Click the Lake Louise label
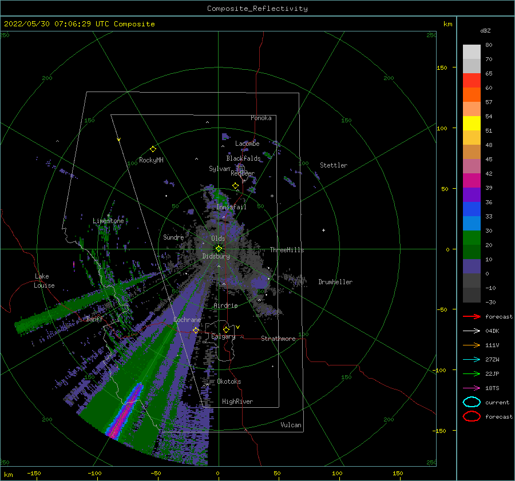Viewport: 515px width, 481px height. click(x=44, y=281)
